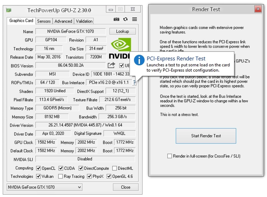
Task: Click the Driver Version text field
Action: 85,125
